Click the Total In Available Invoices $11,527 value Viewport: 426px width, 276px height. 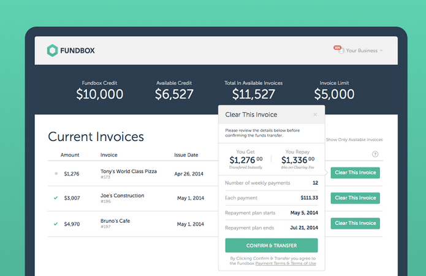coord(254,94)
